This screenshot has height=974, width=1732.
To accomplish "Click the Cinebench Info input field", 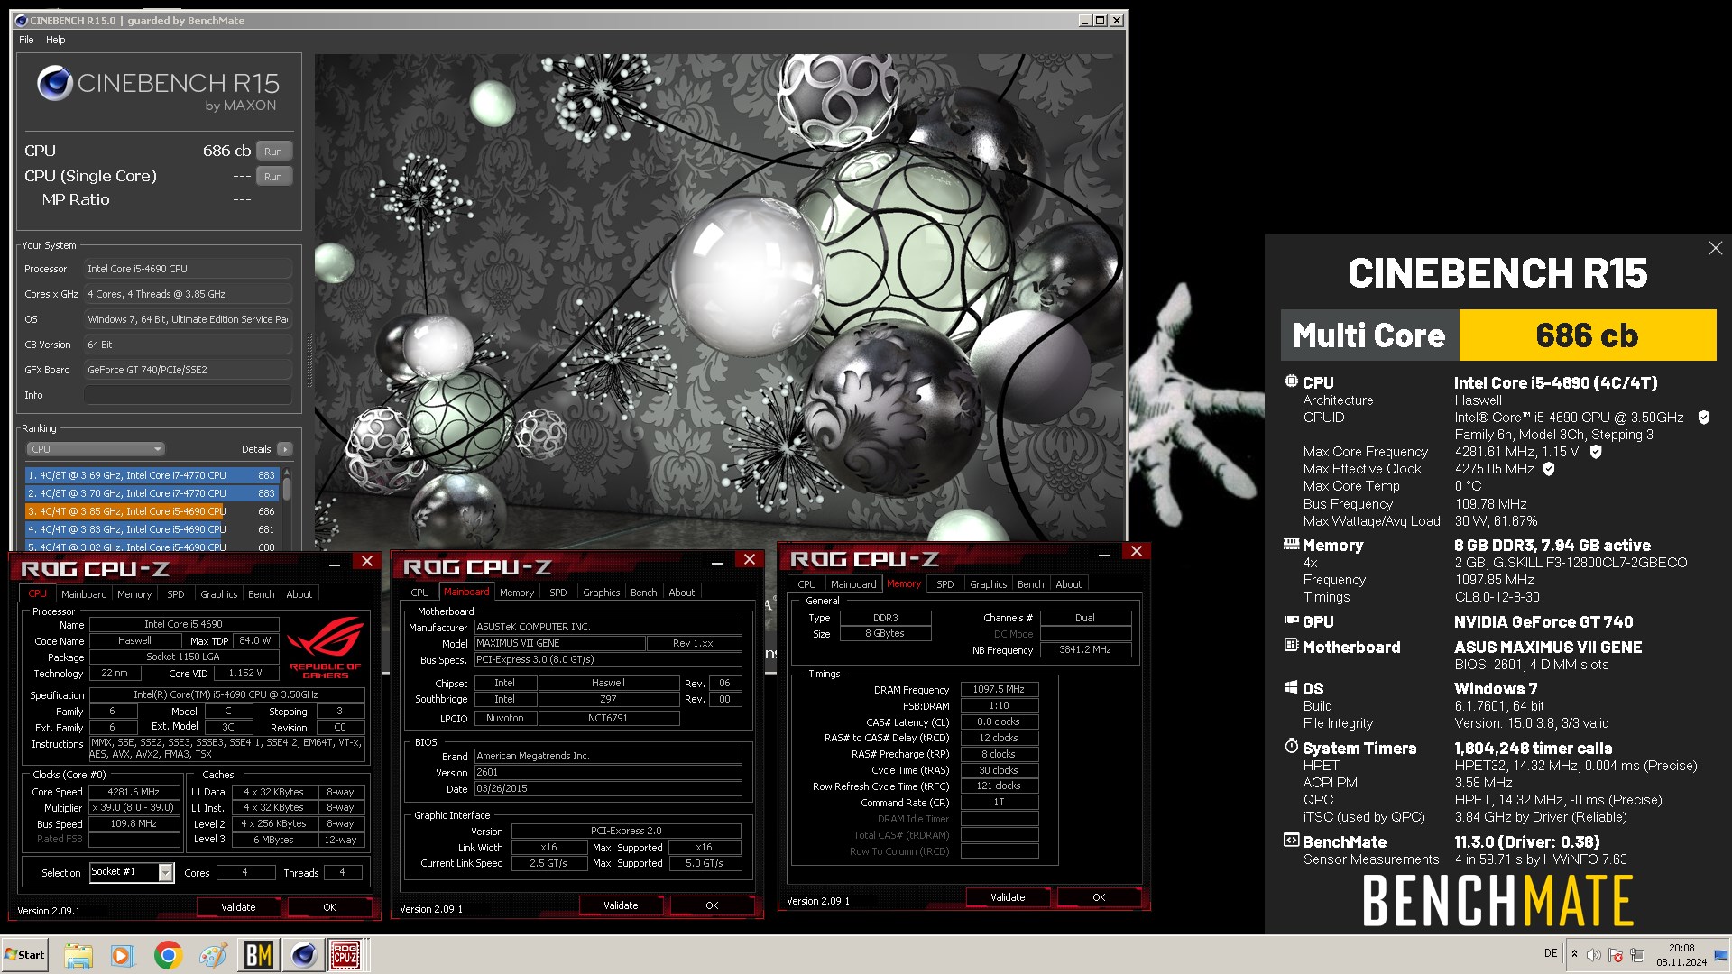I will click(x=188, y=395).
